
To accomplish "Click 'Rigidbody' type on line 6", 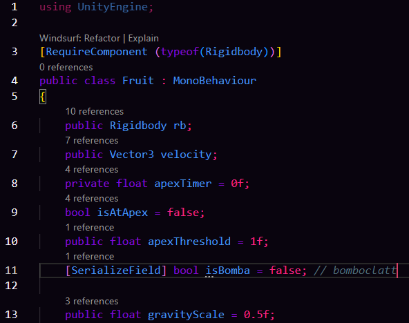I will tap(138, 126).
